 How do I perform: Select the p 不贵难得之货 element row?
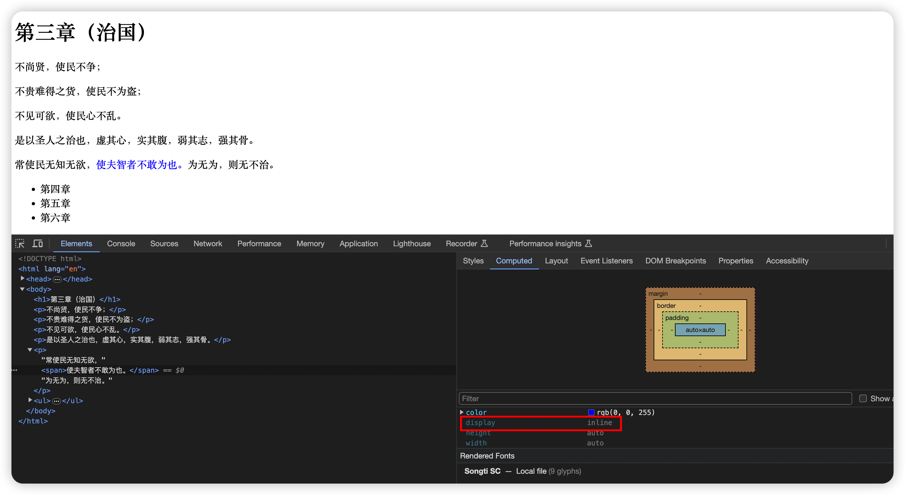tap(94, 320)
